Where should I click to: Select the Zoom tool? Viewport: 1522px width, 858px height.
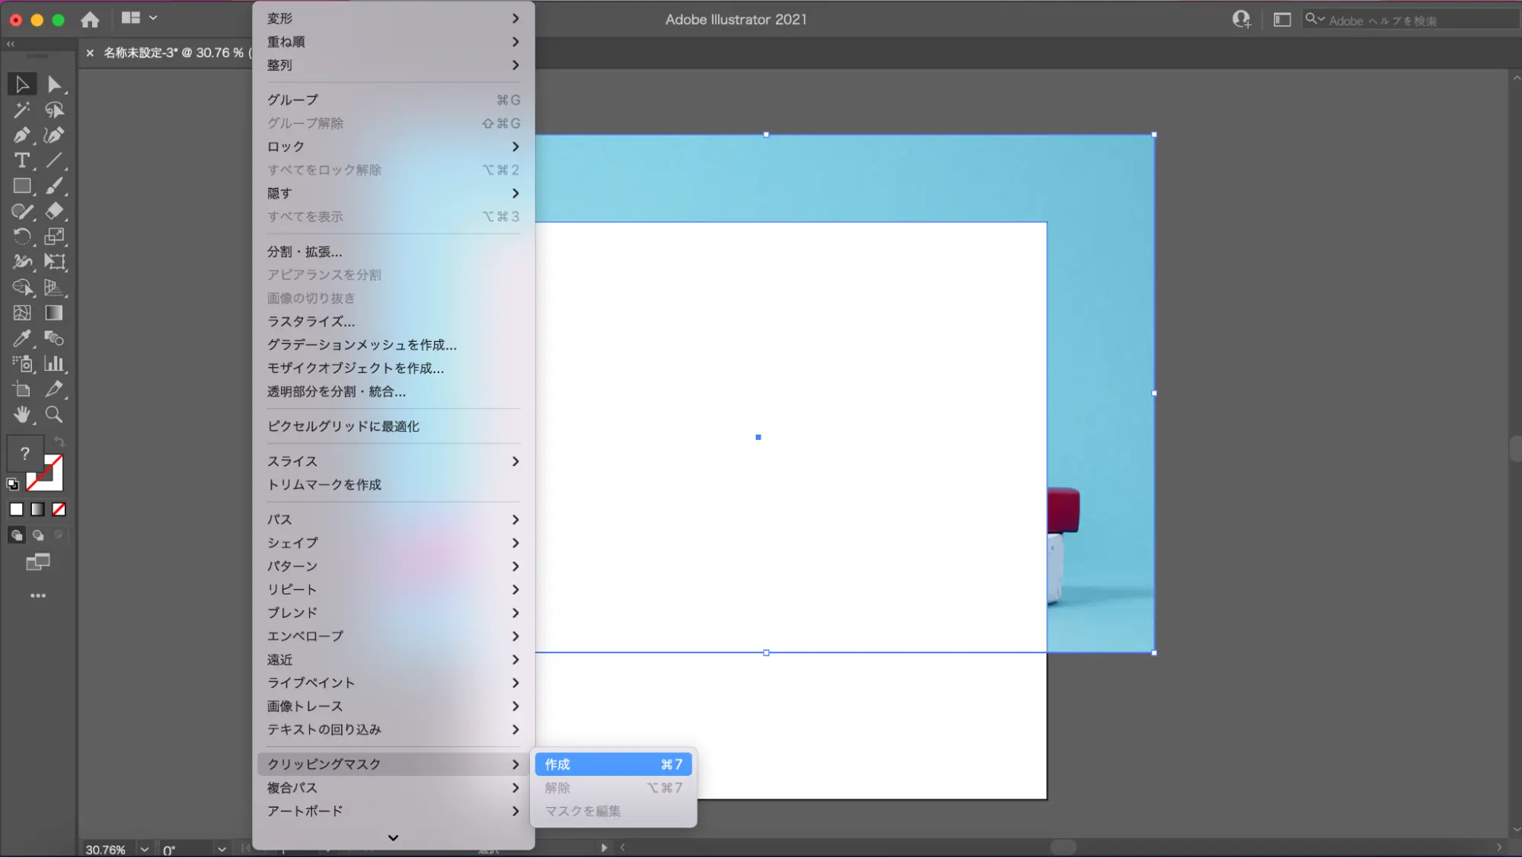tap(53, 415)
